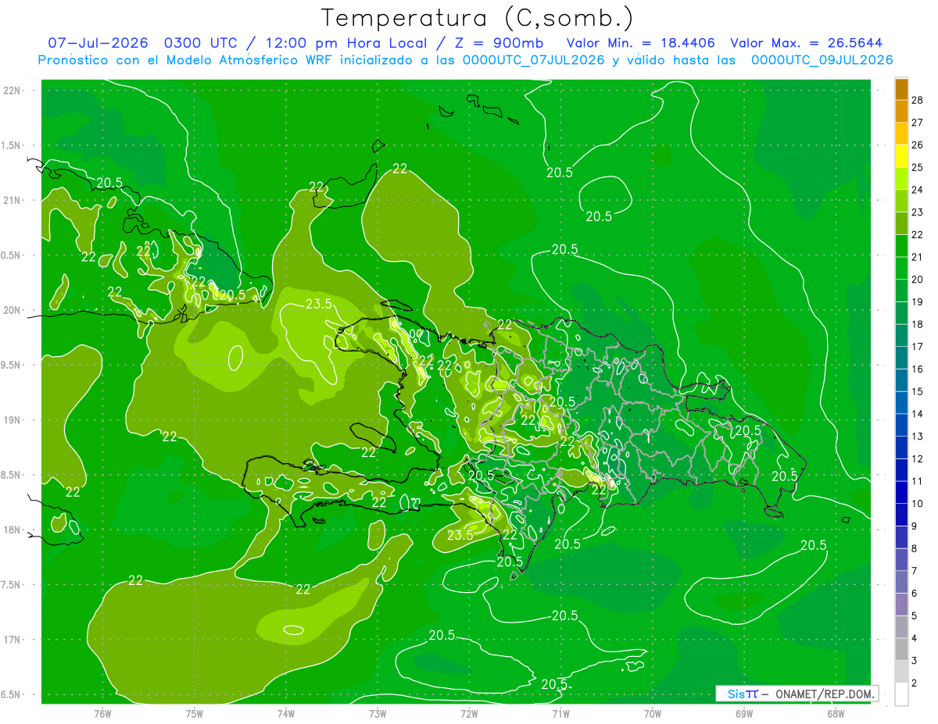Select the '0000UTC_07JUL2026' initialization timestamp
Image resolution: width=938 pixels, height=724 pixels.
pos(533,60)
